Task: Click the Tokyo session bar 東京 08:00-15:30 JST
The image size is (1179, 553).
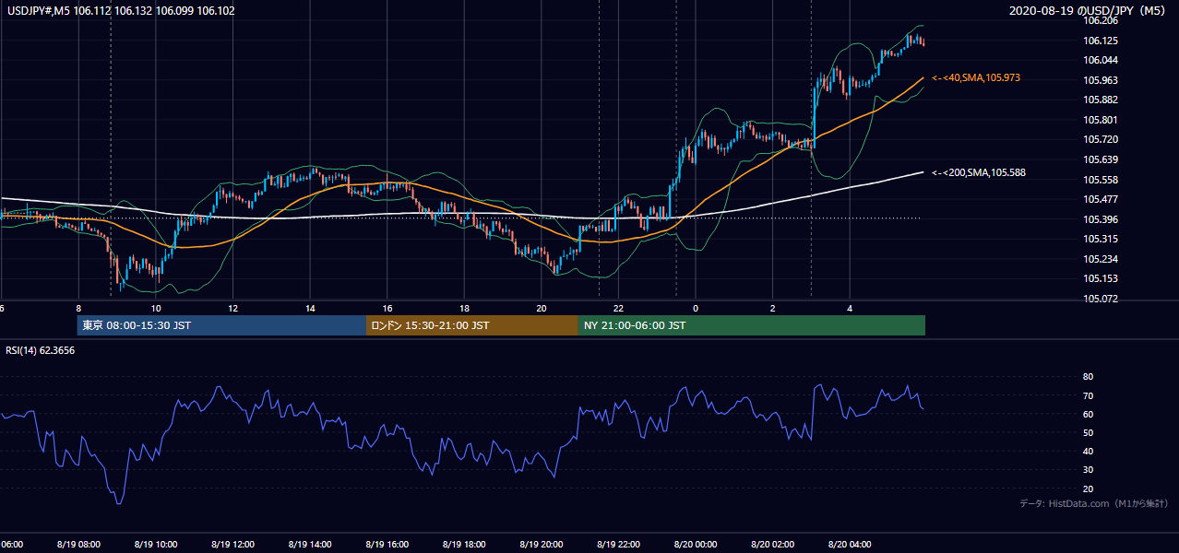Action: point(221,325)
